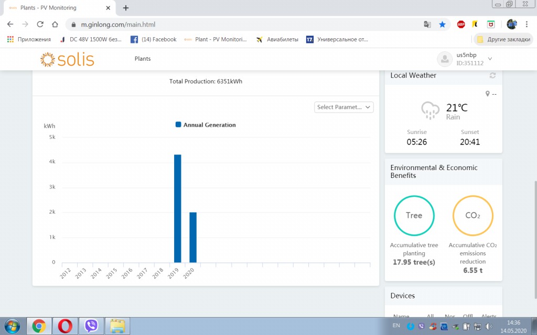Open Opera from the taskbar
Screen dimensions: 537x335
pos(65,326)
